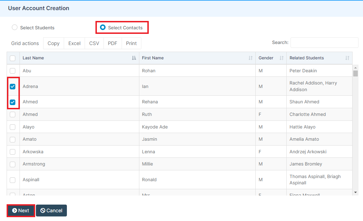
Task: Tick the checkbox for Armstrong row
Action: [x=13, y=164]
